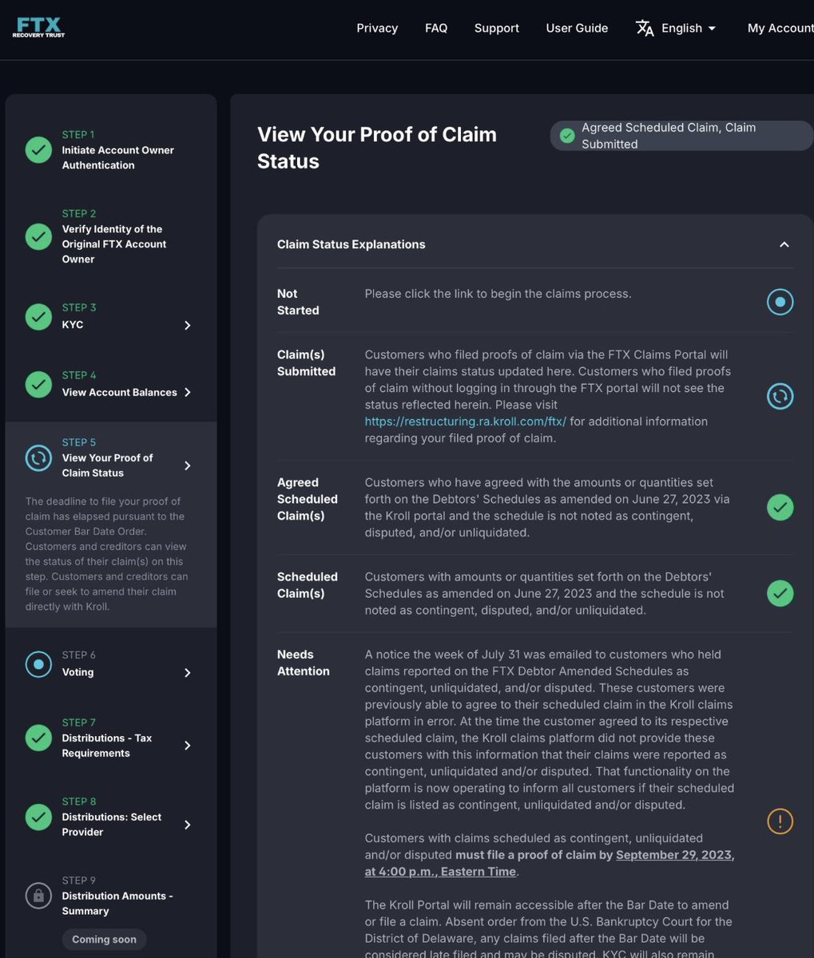
Task: Open the User Guide
Action: pos(577,28)
